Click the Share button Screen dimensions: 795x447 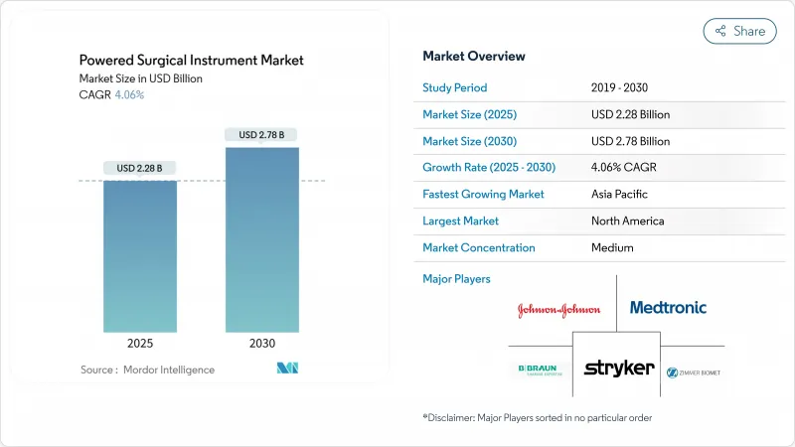point(740,31)
